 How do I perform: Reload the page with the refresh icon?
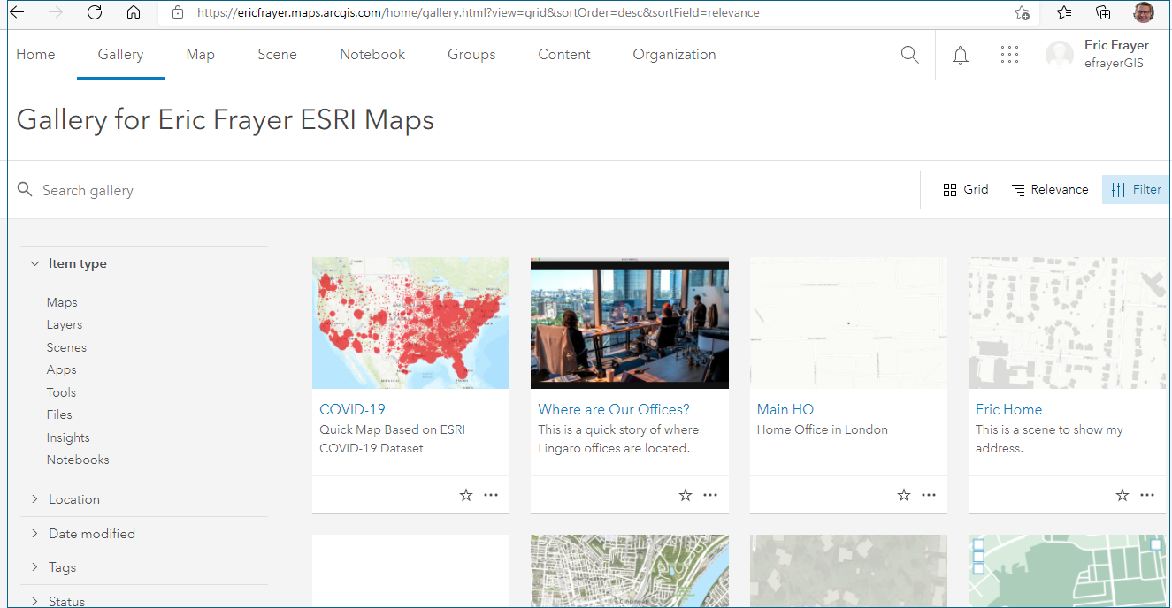(x=95, y=13)
